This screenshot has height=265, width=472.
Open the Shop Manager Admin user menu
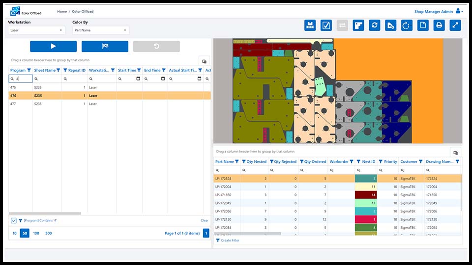(439, 11)
